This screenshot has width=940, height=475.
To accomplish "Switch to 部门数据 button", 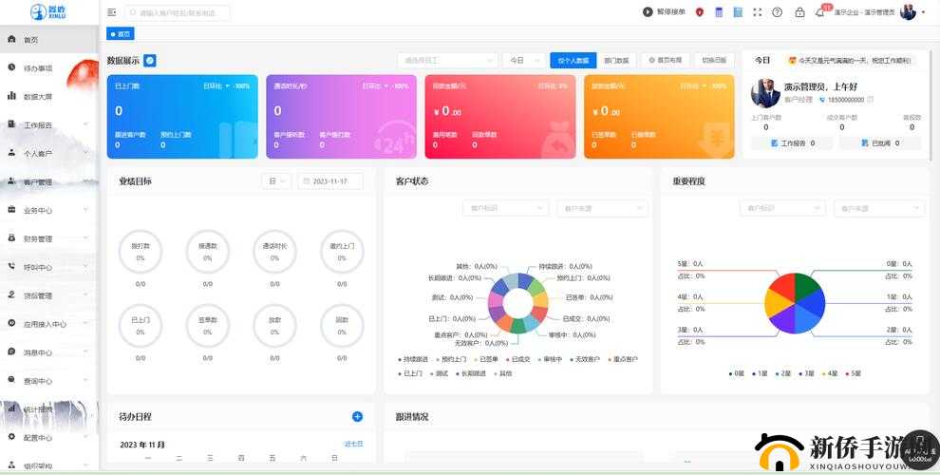I will pyautogui.click(x=616, y=61).
